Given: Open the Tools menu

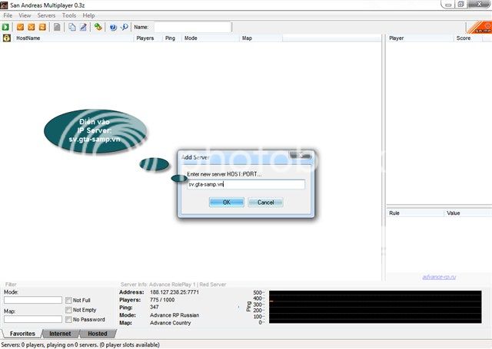Looking at the screenshot, I should click(69, 15).
